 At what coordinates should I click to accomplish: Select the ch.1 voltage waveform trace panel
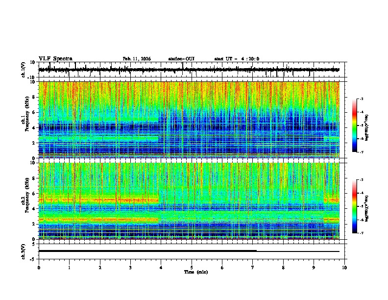pyautogui.click(x=193, y=70)
